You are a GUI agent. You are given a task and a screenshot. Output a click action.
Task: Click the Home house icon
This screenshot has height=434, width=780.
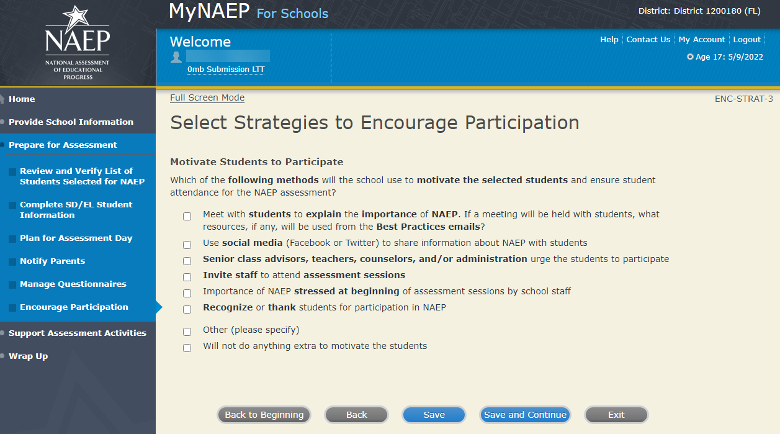(3, 99)
